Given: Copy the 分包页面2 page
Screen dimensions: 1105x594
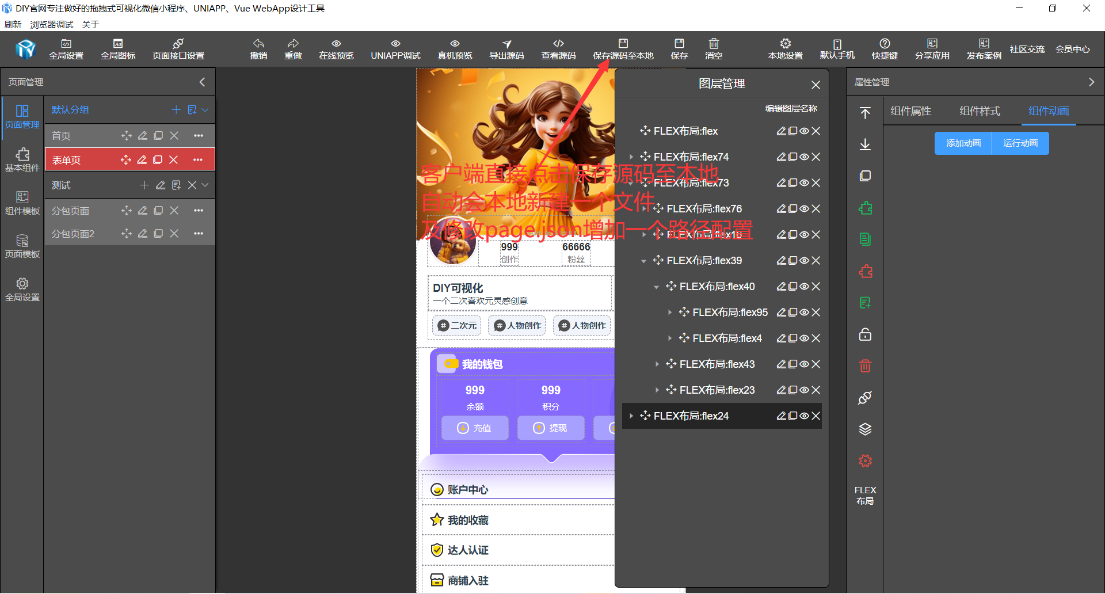Looking at the screenshot, I should [x=158, y=233].
